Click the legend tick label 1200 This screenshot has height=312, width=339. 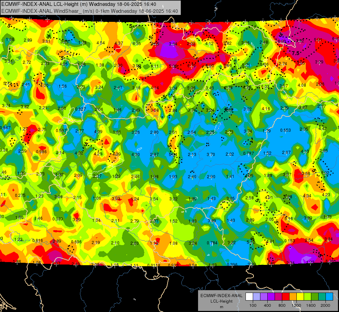click(x=296, y=305)
